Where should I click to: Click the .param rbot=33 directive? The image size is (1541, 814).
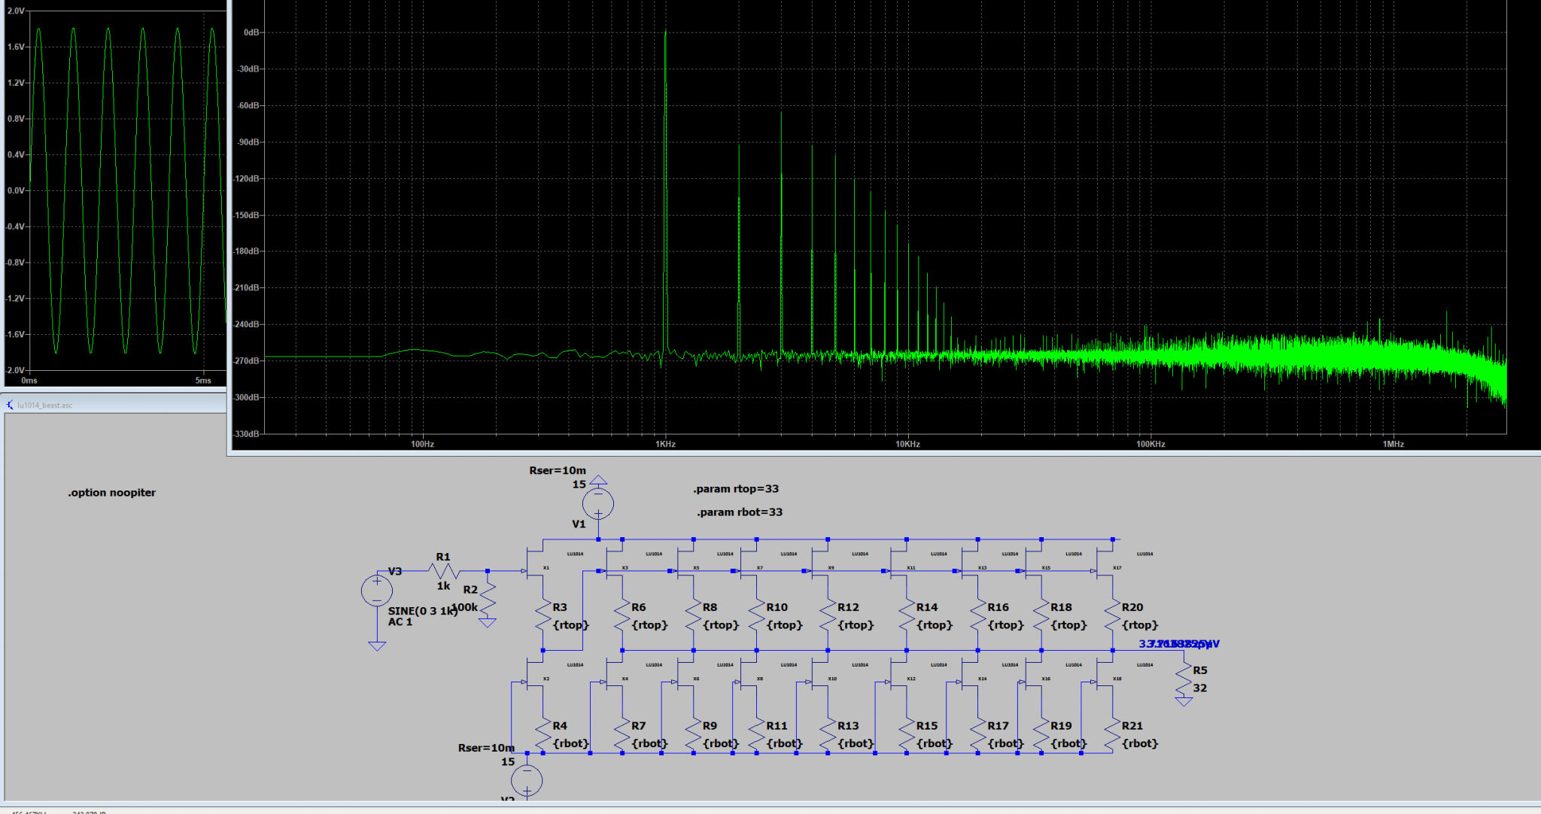(740, 512)
